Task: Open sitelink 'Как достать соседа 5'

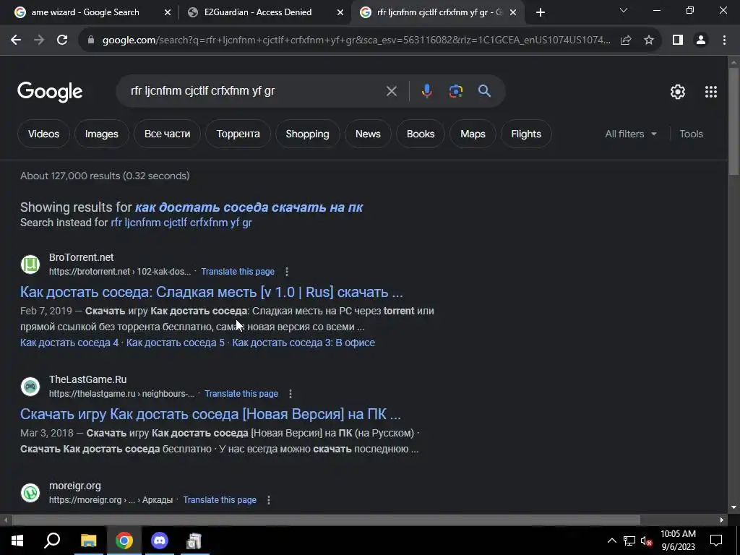Action: pos(176,343)
